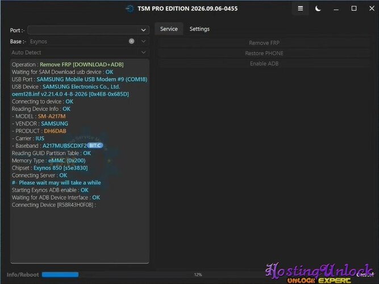Click "Connecting to device : OK" log line
This screenshot has width=379, height=284.
point(43,102)
